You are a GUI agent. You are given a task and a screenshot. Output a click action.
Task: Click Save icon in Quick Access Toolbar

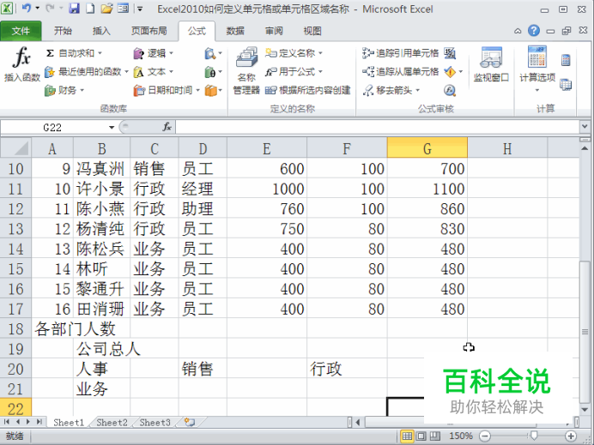tap(74, 8)
